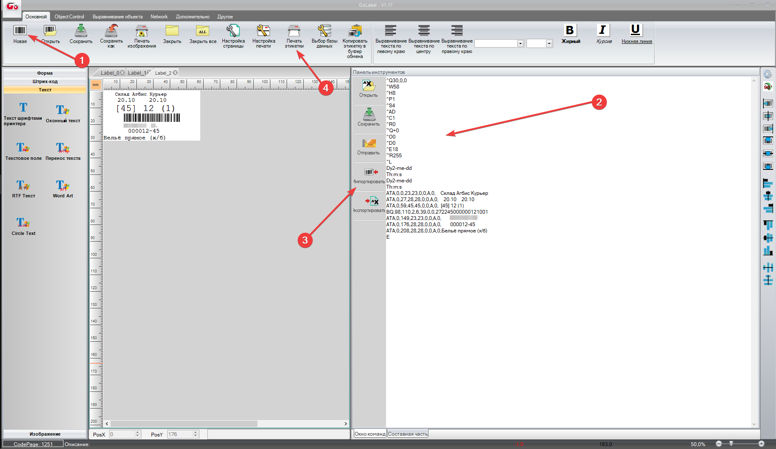Align text to right edge
This screenshot has width=776, height=449.
[457, 30]
